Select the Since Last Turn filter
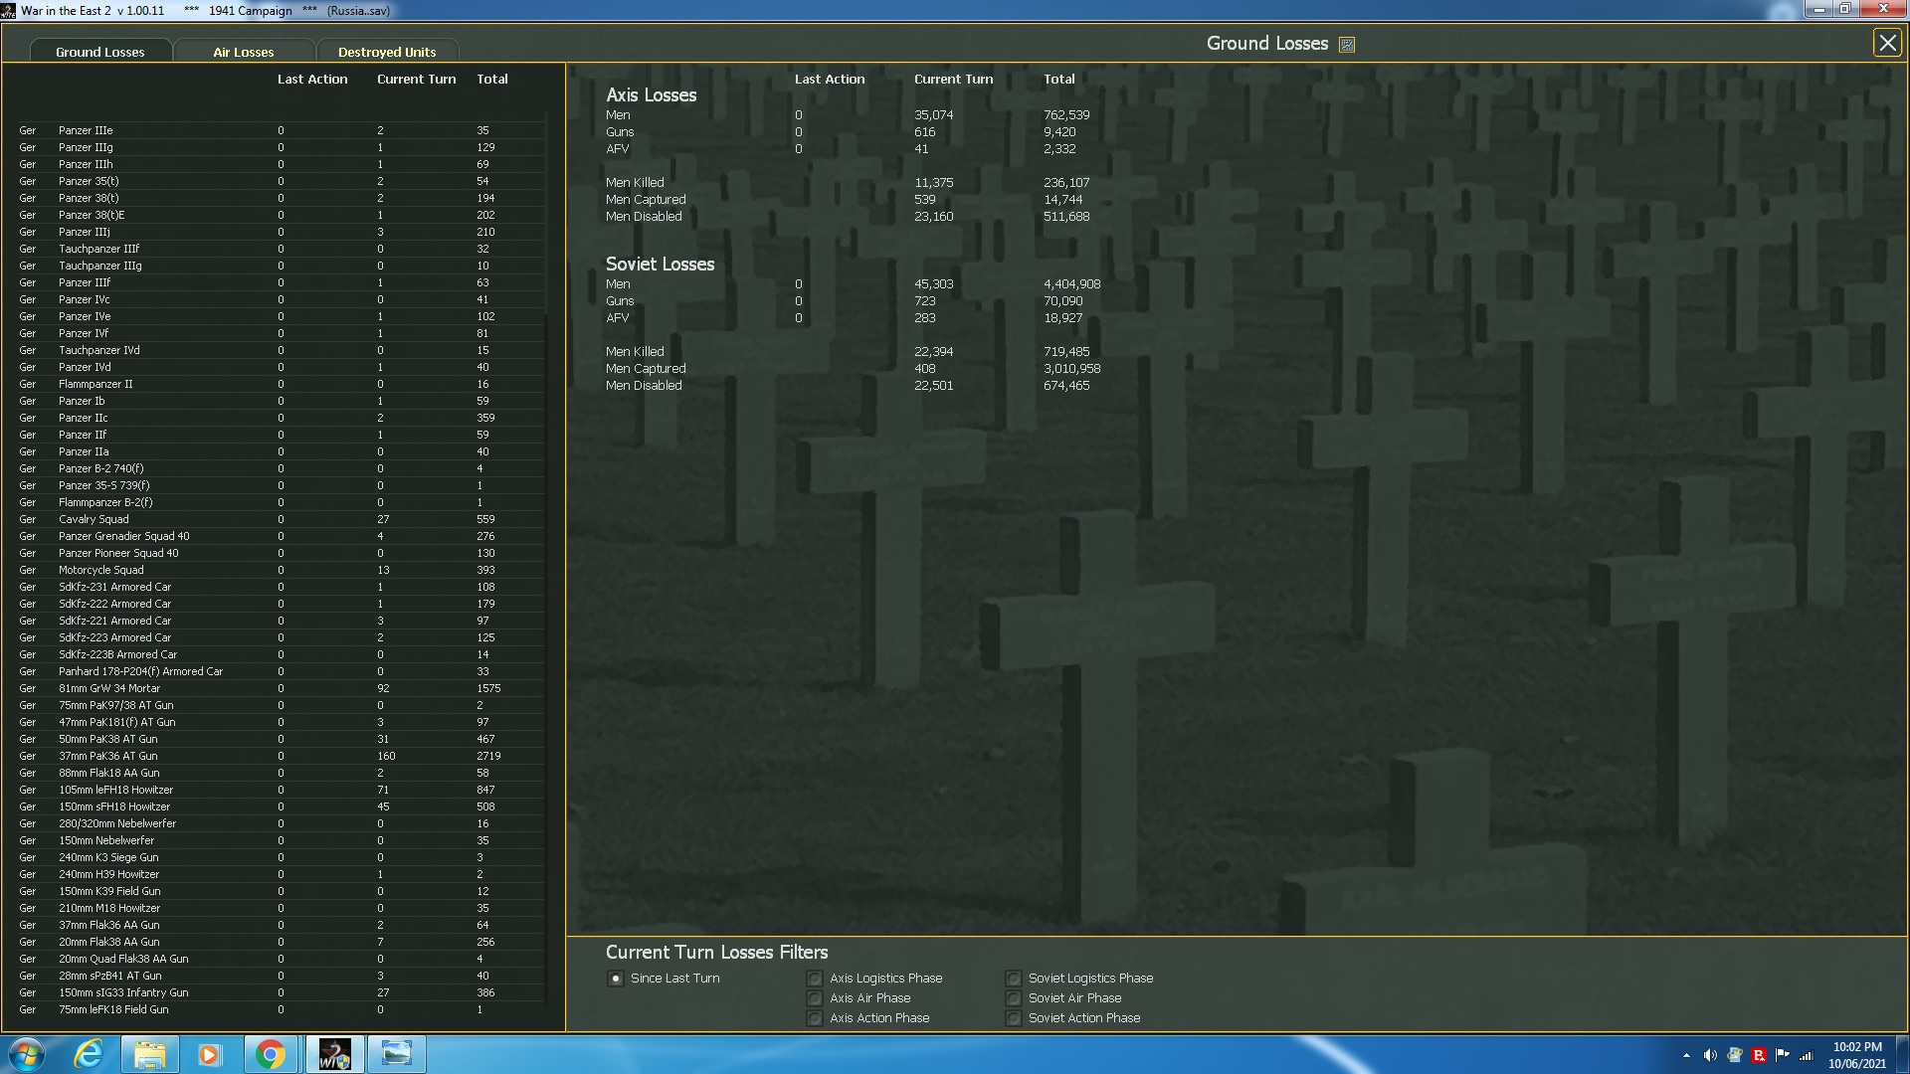This screenshot has width=1910, height=1074. coord(616,979)
